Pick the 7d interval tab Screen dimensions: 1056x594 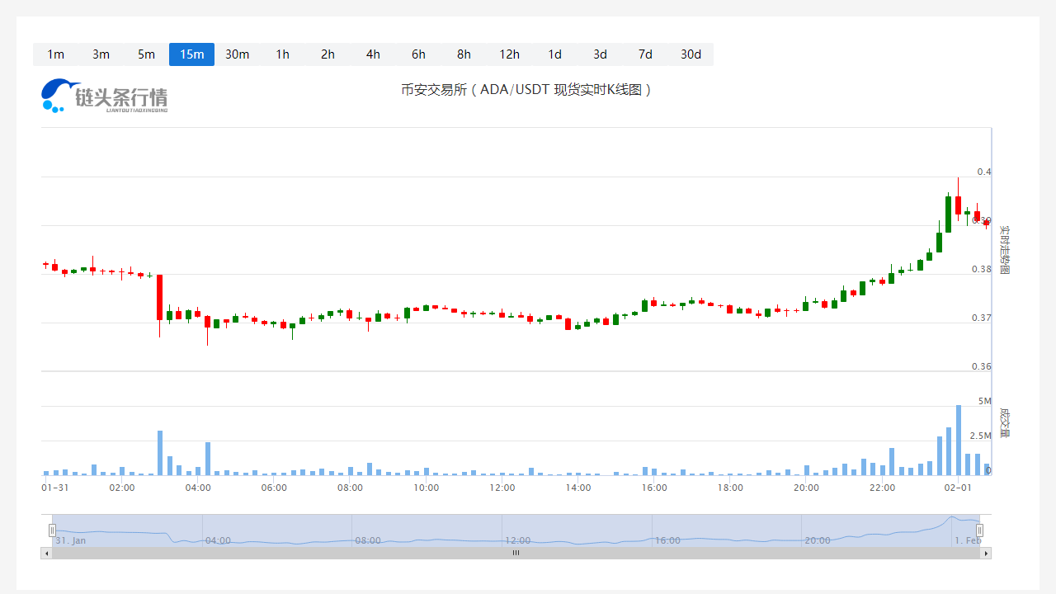[x=645, y=54]
